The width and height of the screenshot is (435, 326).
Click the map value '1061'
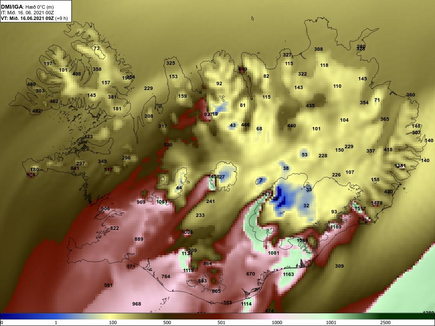[x=162, y=202]
